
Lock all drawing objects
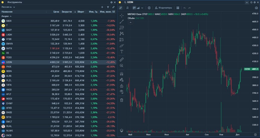coord(121,86)
